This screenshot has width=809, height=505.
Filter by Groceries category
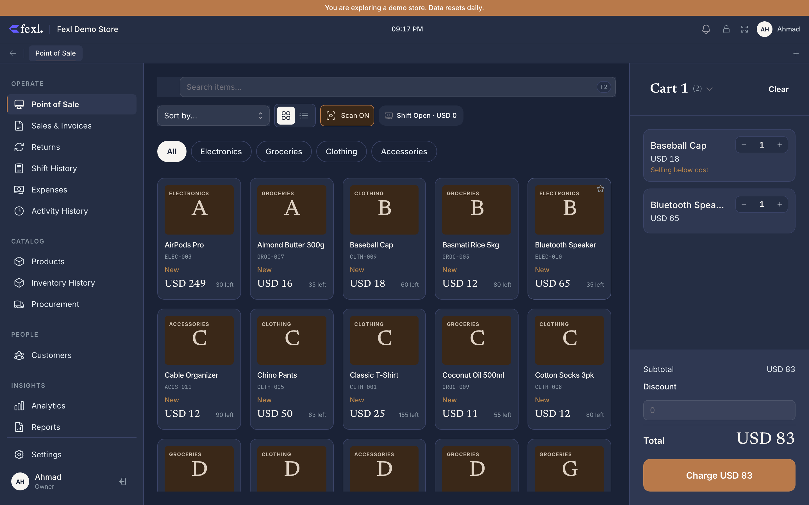pyautogui.click(x=284, y=151)
